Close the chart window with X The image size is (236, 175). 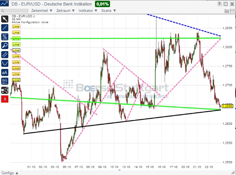click(232, 4)
